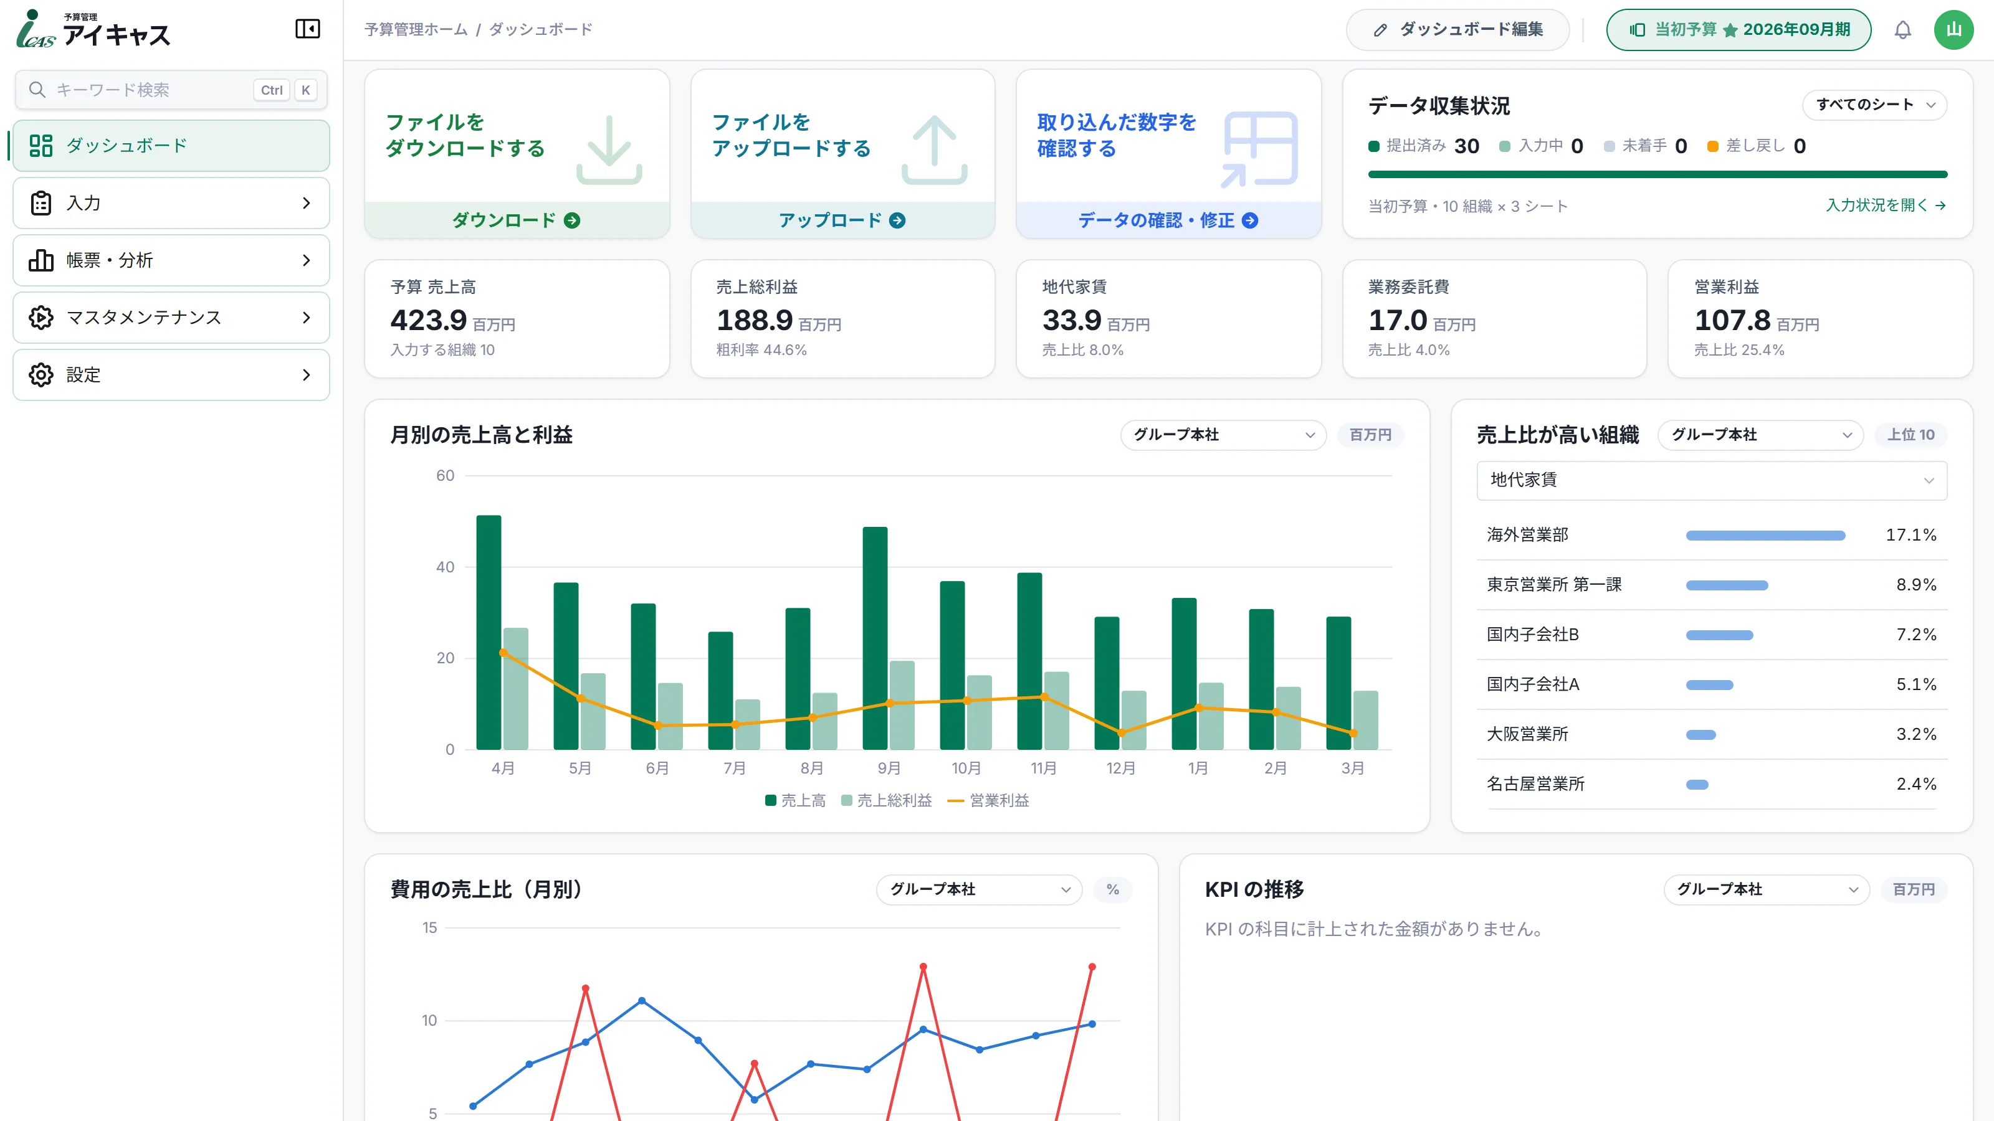The height and width of the screenshot is (1121, 1994).
Task: Open the グループ本社 dropdown in 売上比が高い組織
Action: coord(1760,435)
